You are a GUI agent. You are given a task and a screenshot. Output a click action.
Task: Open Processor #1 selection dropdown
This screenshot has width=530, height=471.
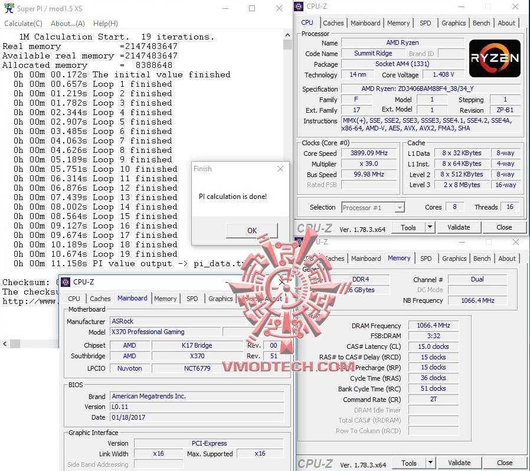click(373, 208)
